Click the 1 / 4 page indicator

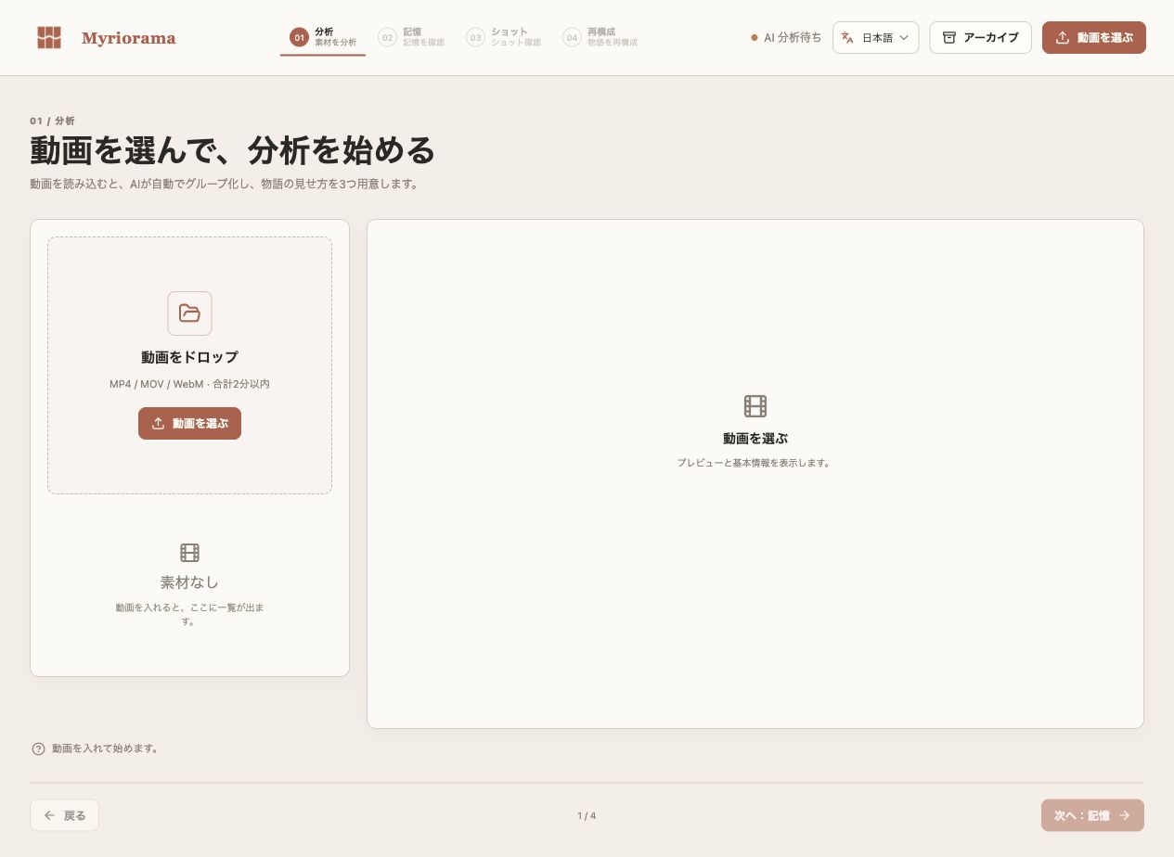(x=587, y=816)
